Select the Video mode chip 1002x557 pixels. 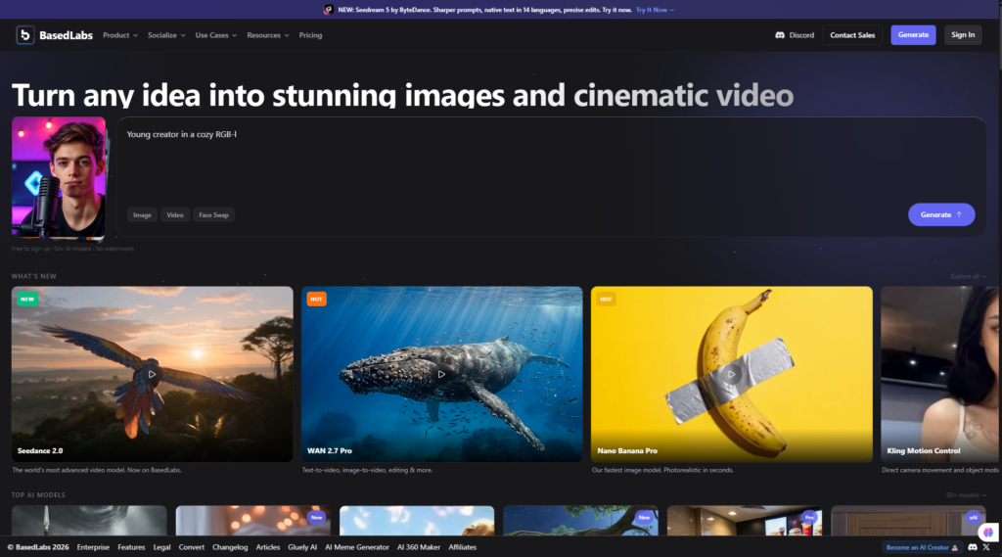coord(175,214)
